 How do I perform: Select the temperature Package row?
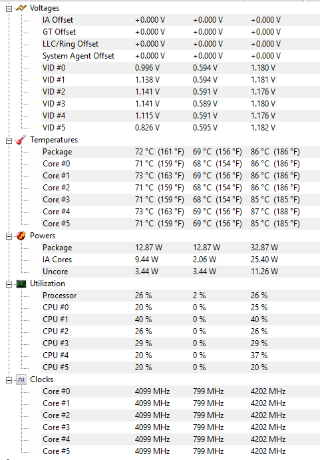(180, 152)
